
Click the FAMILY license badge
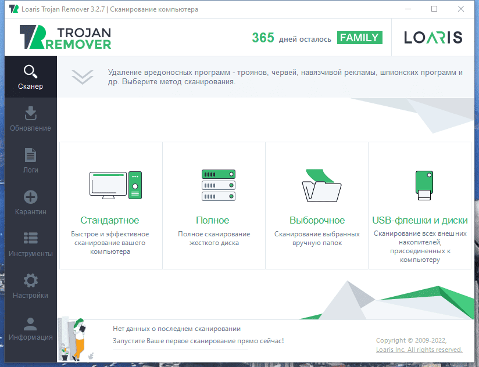point(359,38)
